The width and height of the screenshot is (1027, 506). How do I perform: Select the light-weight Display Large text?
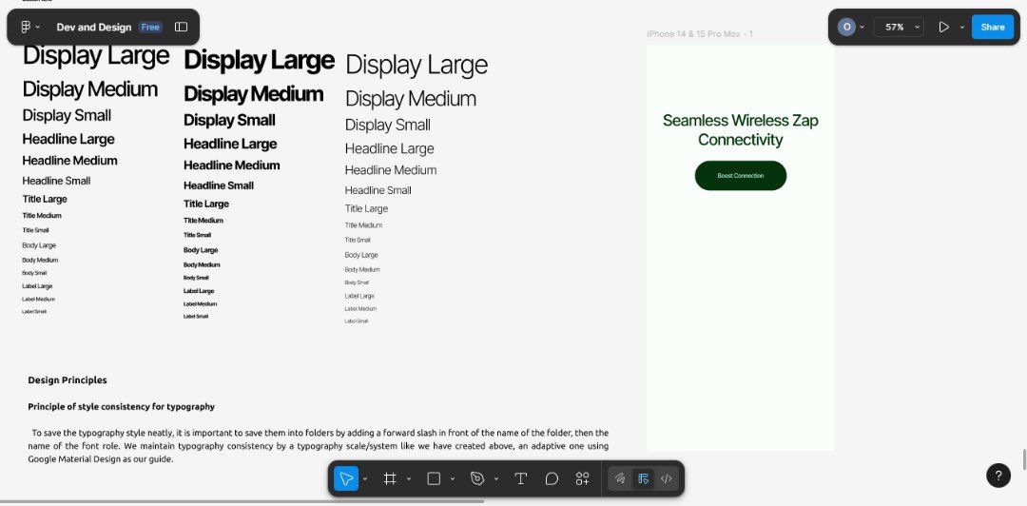[417, 65]
